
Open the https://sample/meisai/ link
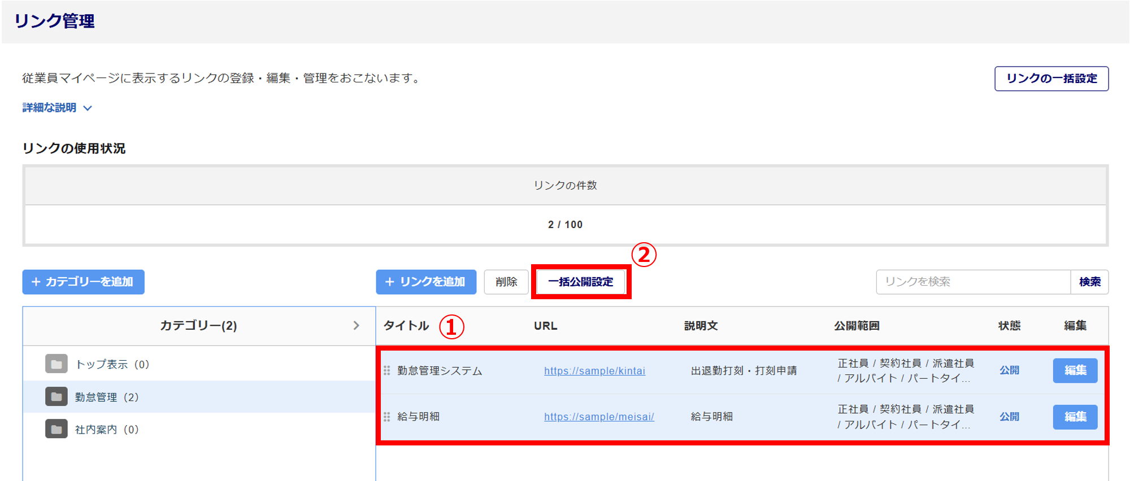(x=599, y=417)
